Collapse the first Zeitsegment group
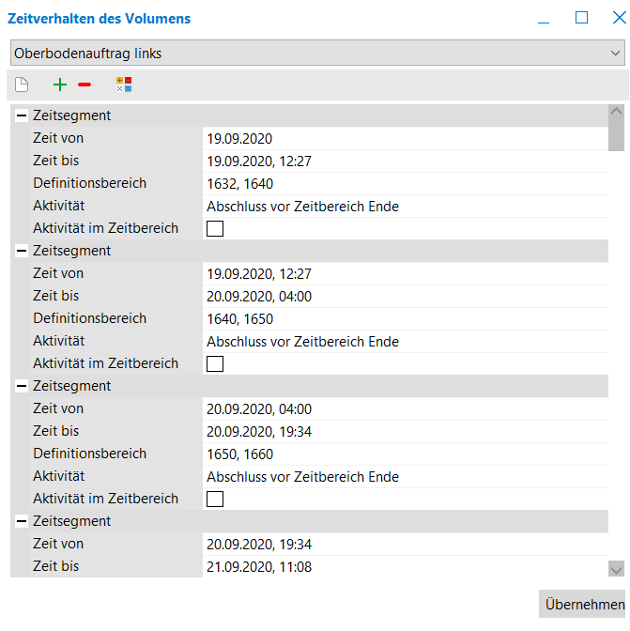This screenshot has height=631, width=630. pos(22,116)
